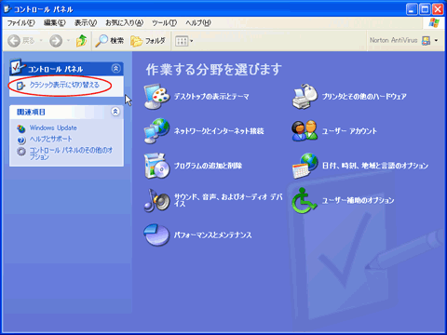This screenshot has height=335, width=447.
Task: Open the Windows Update link
Action: pos(53,127)
